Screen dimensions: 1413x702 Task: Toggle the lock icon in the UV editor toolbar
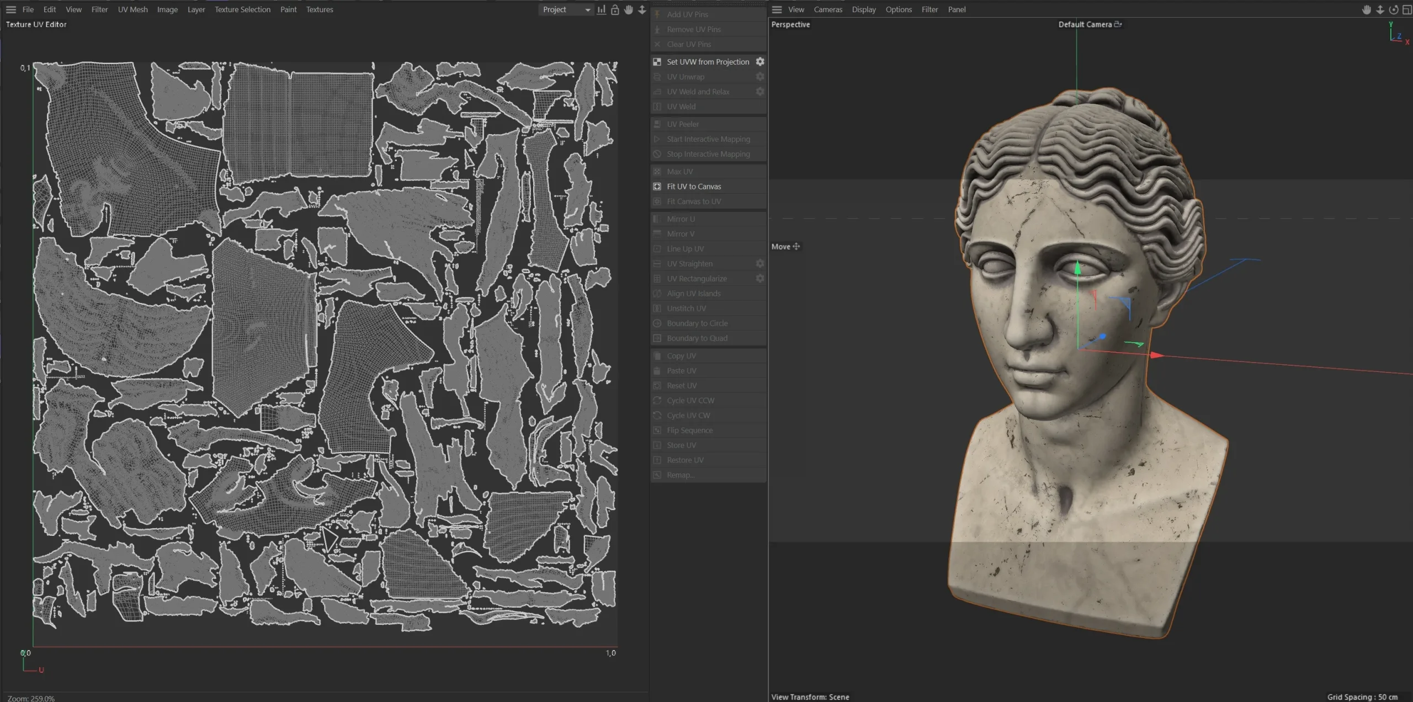coord(614,9)
